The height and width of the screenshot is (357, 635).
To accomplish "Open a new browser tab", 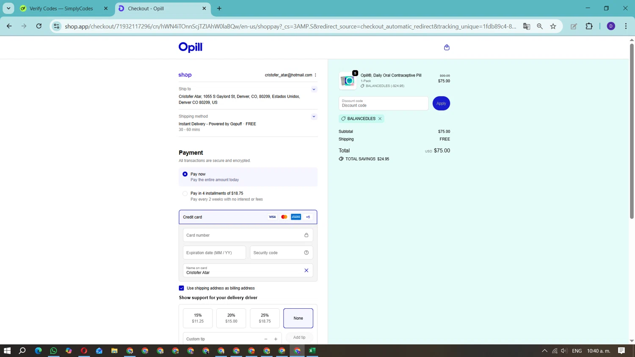I will [x=219, y=8].
